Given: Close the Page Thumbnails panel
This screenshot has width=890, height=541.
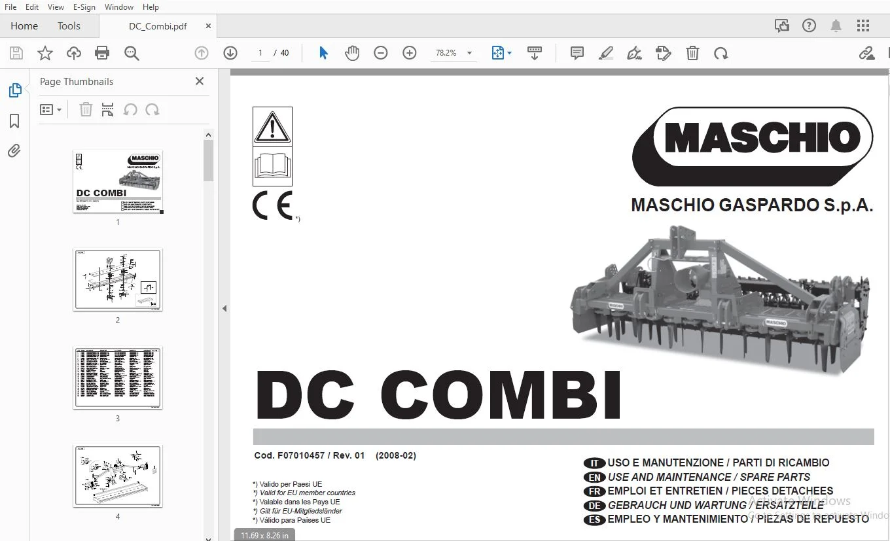Looking at the screenshot, I should pos(200,81).
